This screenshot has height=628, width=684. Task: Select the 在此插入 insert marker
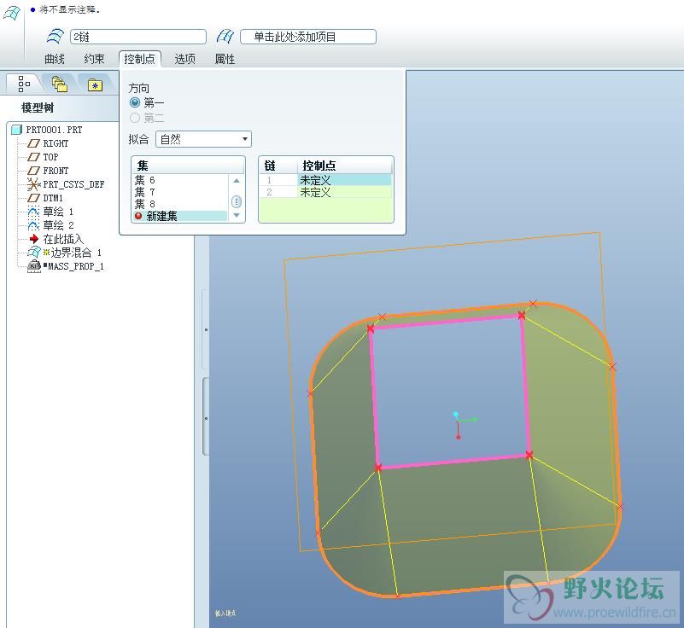(x=63, y=239)
